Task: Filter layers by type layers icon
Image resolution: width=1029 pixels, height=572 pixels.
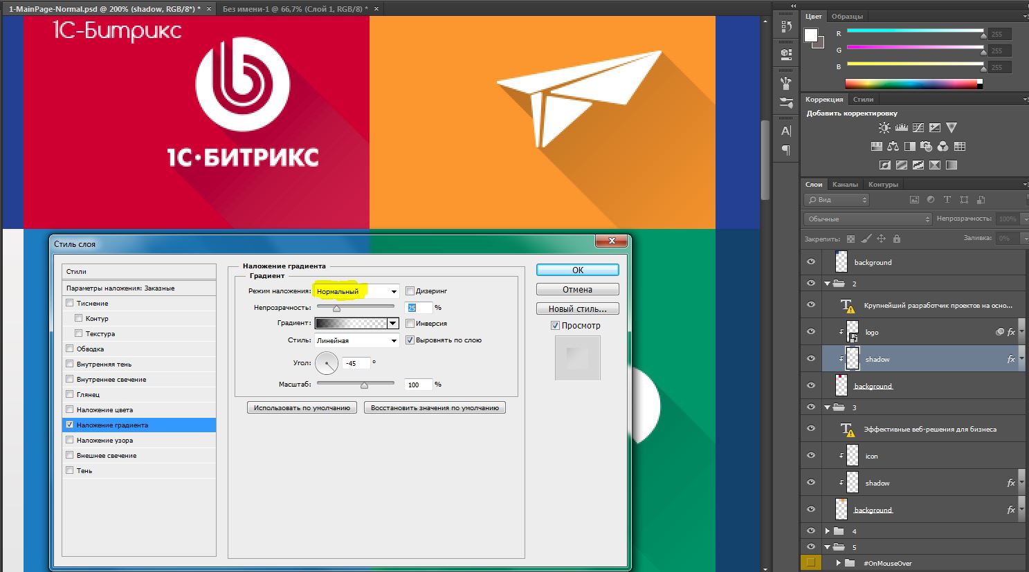Action: 947,200
